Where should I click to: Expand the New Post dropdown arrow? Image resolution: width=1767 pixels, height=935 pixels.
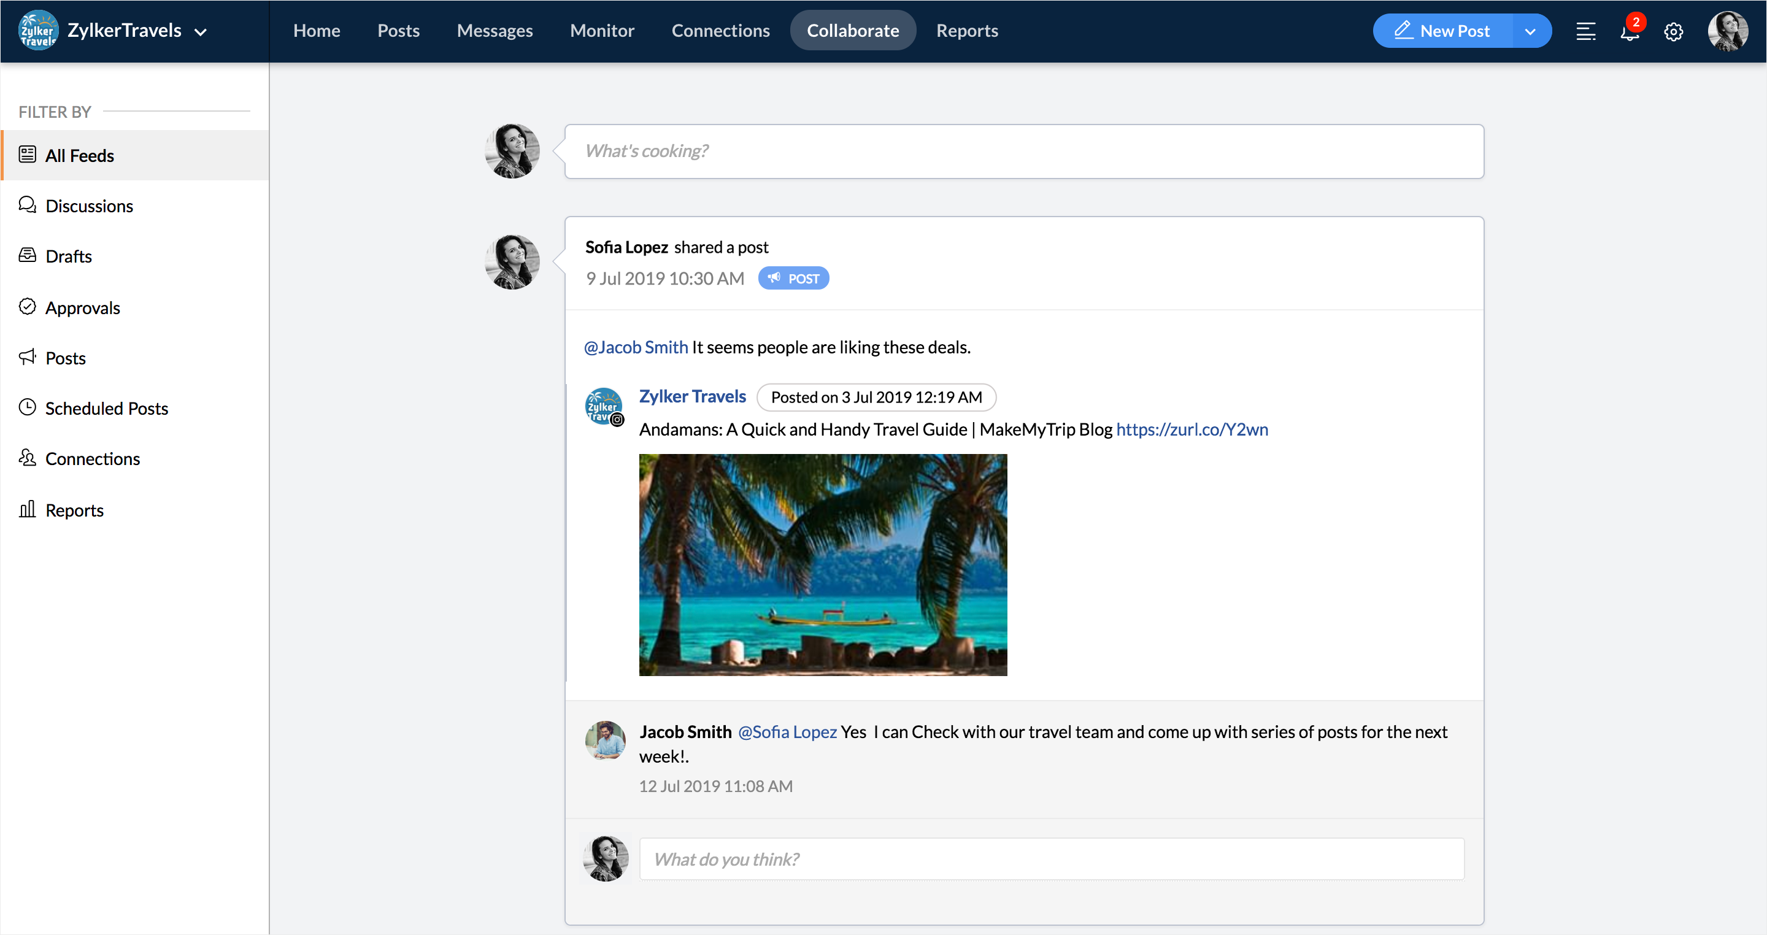[x=1530, y=31]
